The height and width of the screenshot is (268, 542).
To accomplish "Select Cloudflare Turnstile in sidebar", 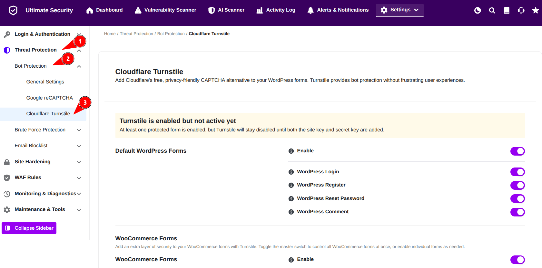I will pos(48,114).
